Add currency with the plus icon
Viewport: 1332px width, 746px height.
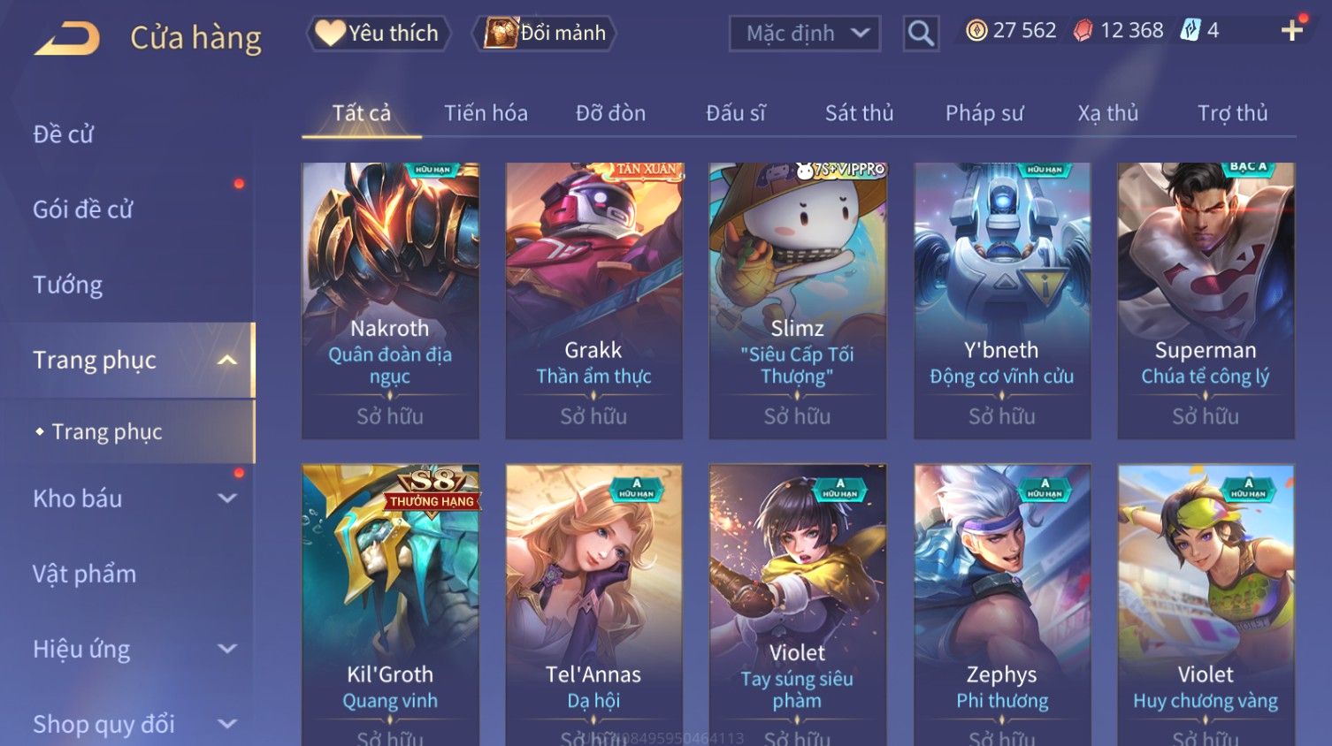click(1292, 31)
